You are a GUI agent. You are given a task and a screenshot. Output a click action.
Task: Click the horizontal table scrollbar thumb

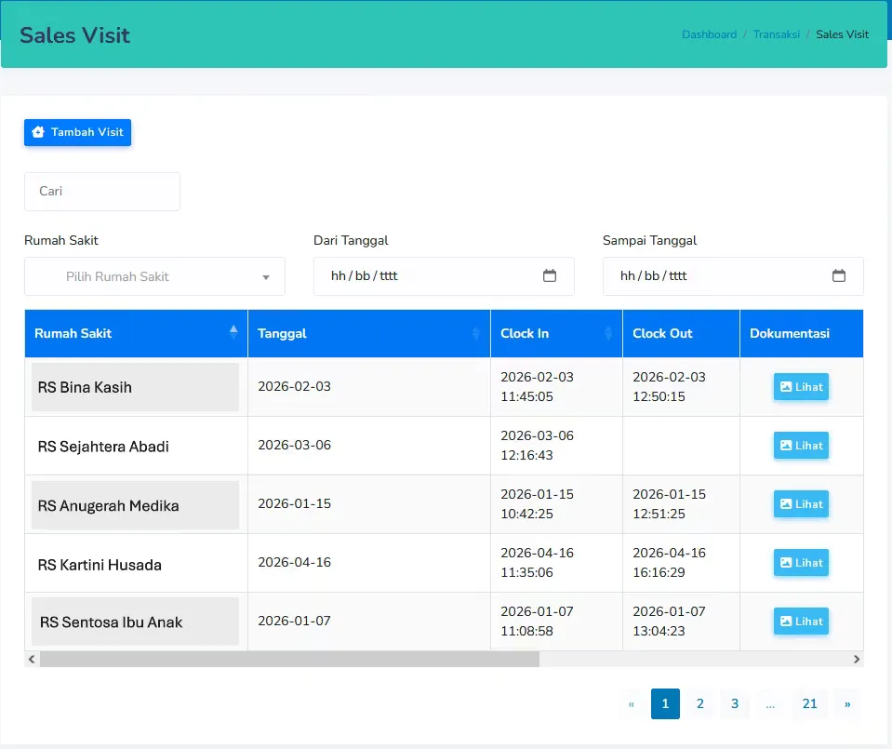(x=289, y=659)
